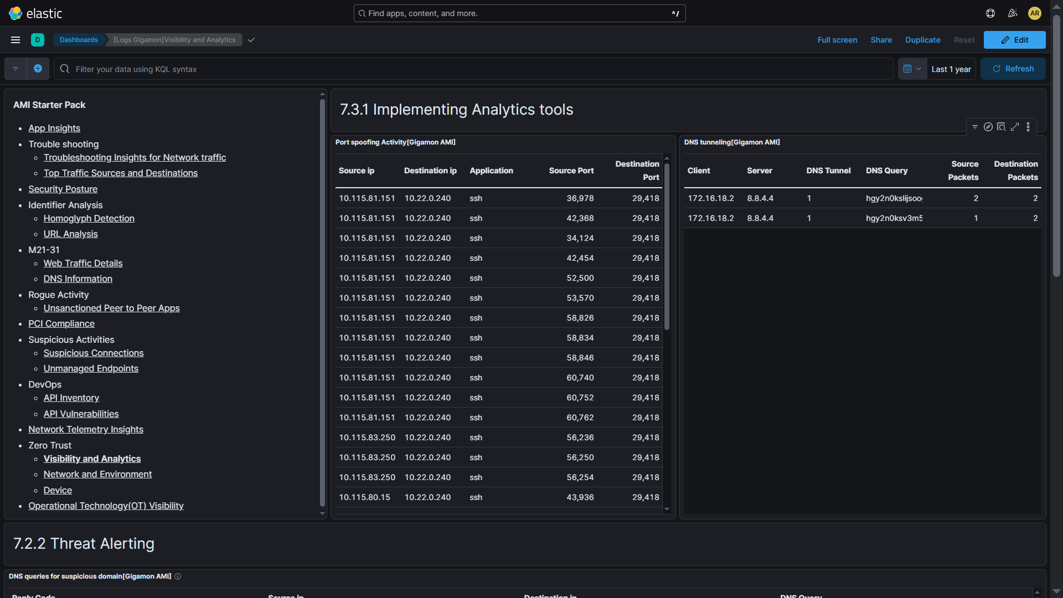Open the calendar time picker dropdown
The width and height of the screenshot is (1063, 598).
pyautogui.click(x=912, y=69)
